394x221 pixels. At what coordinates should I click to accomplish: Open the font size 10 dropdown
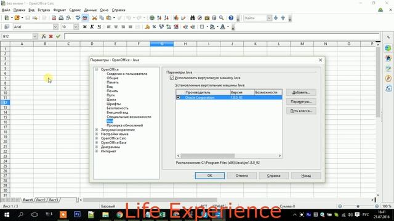(76, 27)
